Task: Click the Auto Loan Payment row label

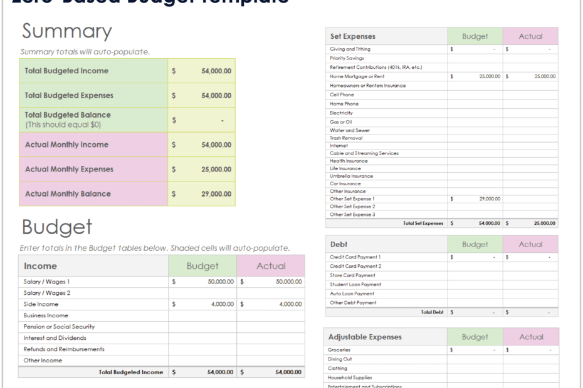Action: (x=352, y=294)
